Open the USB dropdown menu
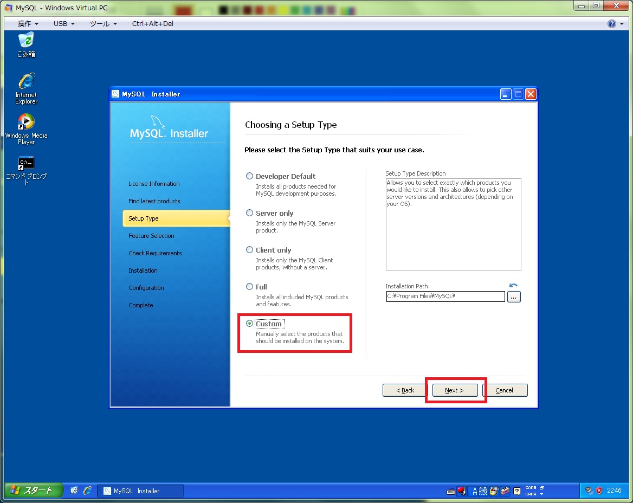 tap(64, 24)
